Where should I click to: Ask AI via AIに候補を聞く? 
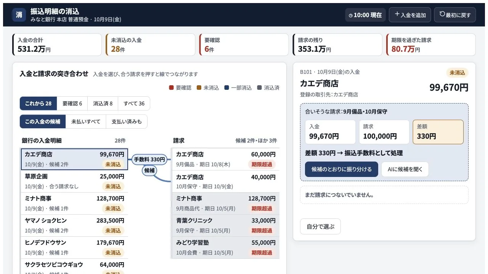[x=405, y=169]
